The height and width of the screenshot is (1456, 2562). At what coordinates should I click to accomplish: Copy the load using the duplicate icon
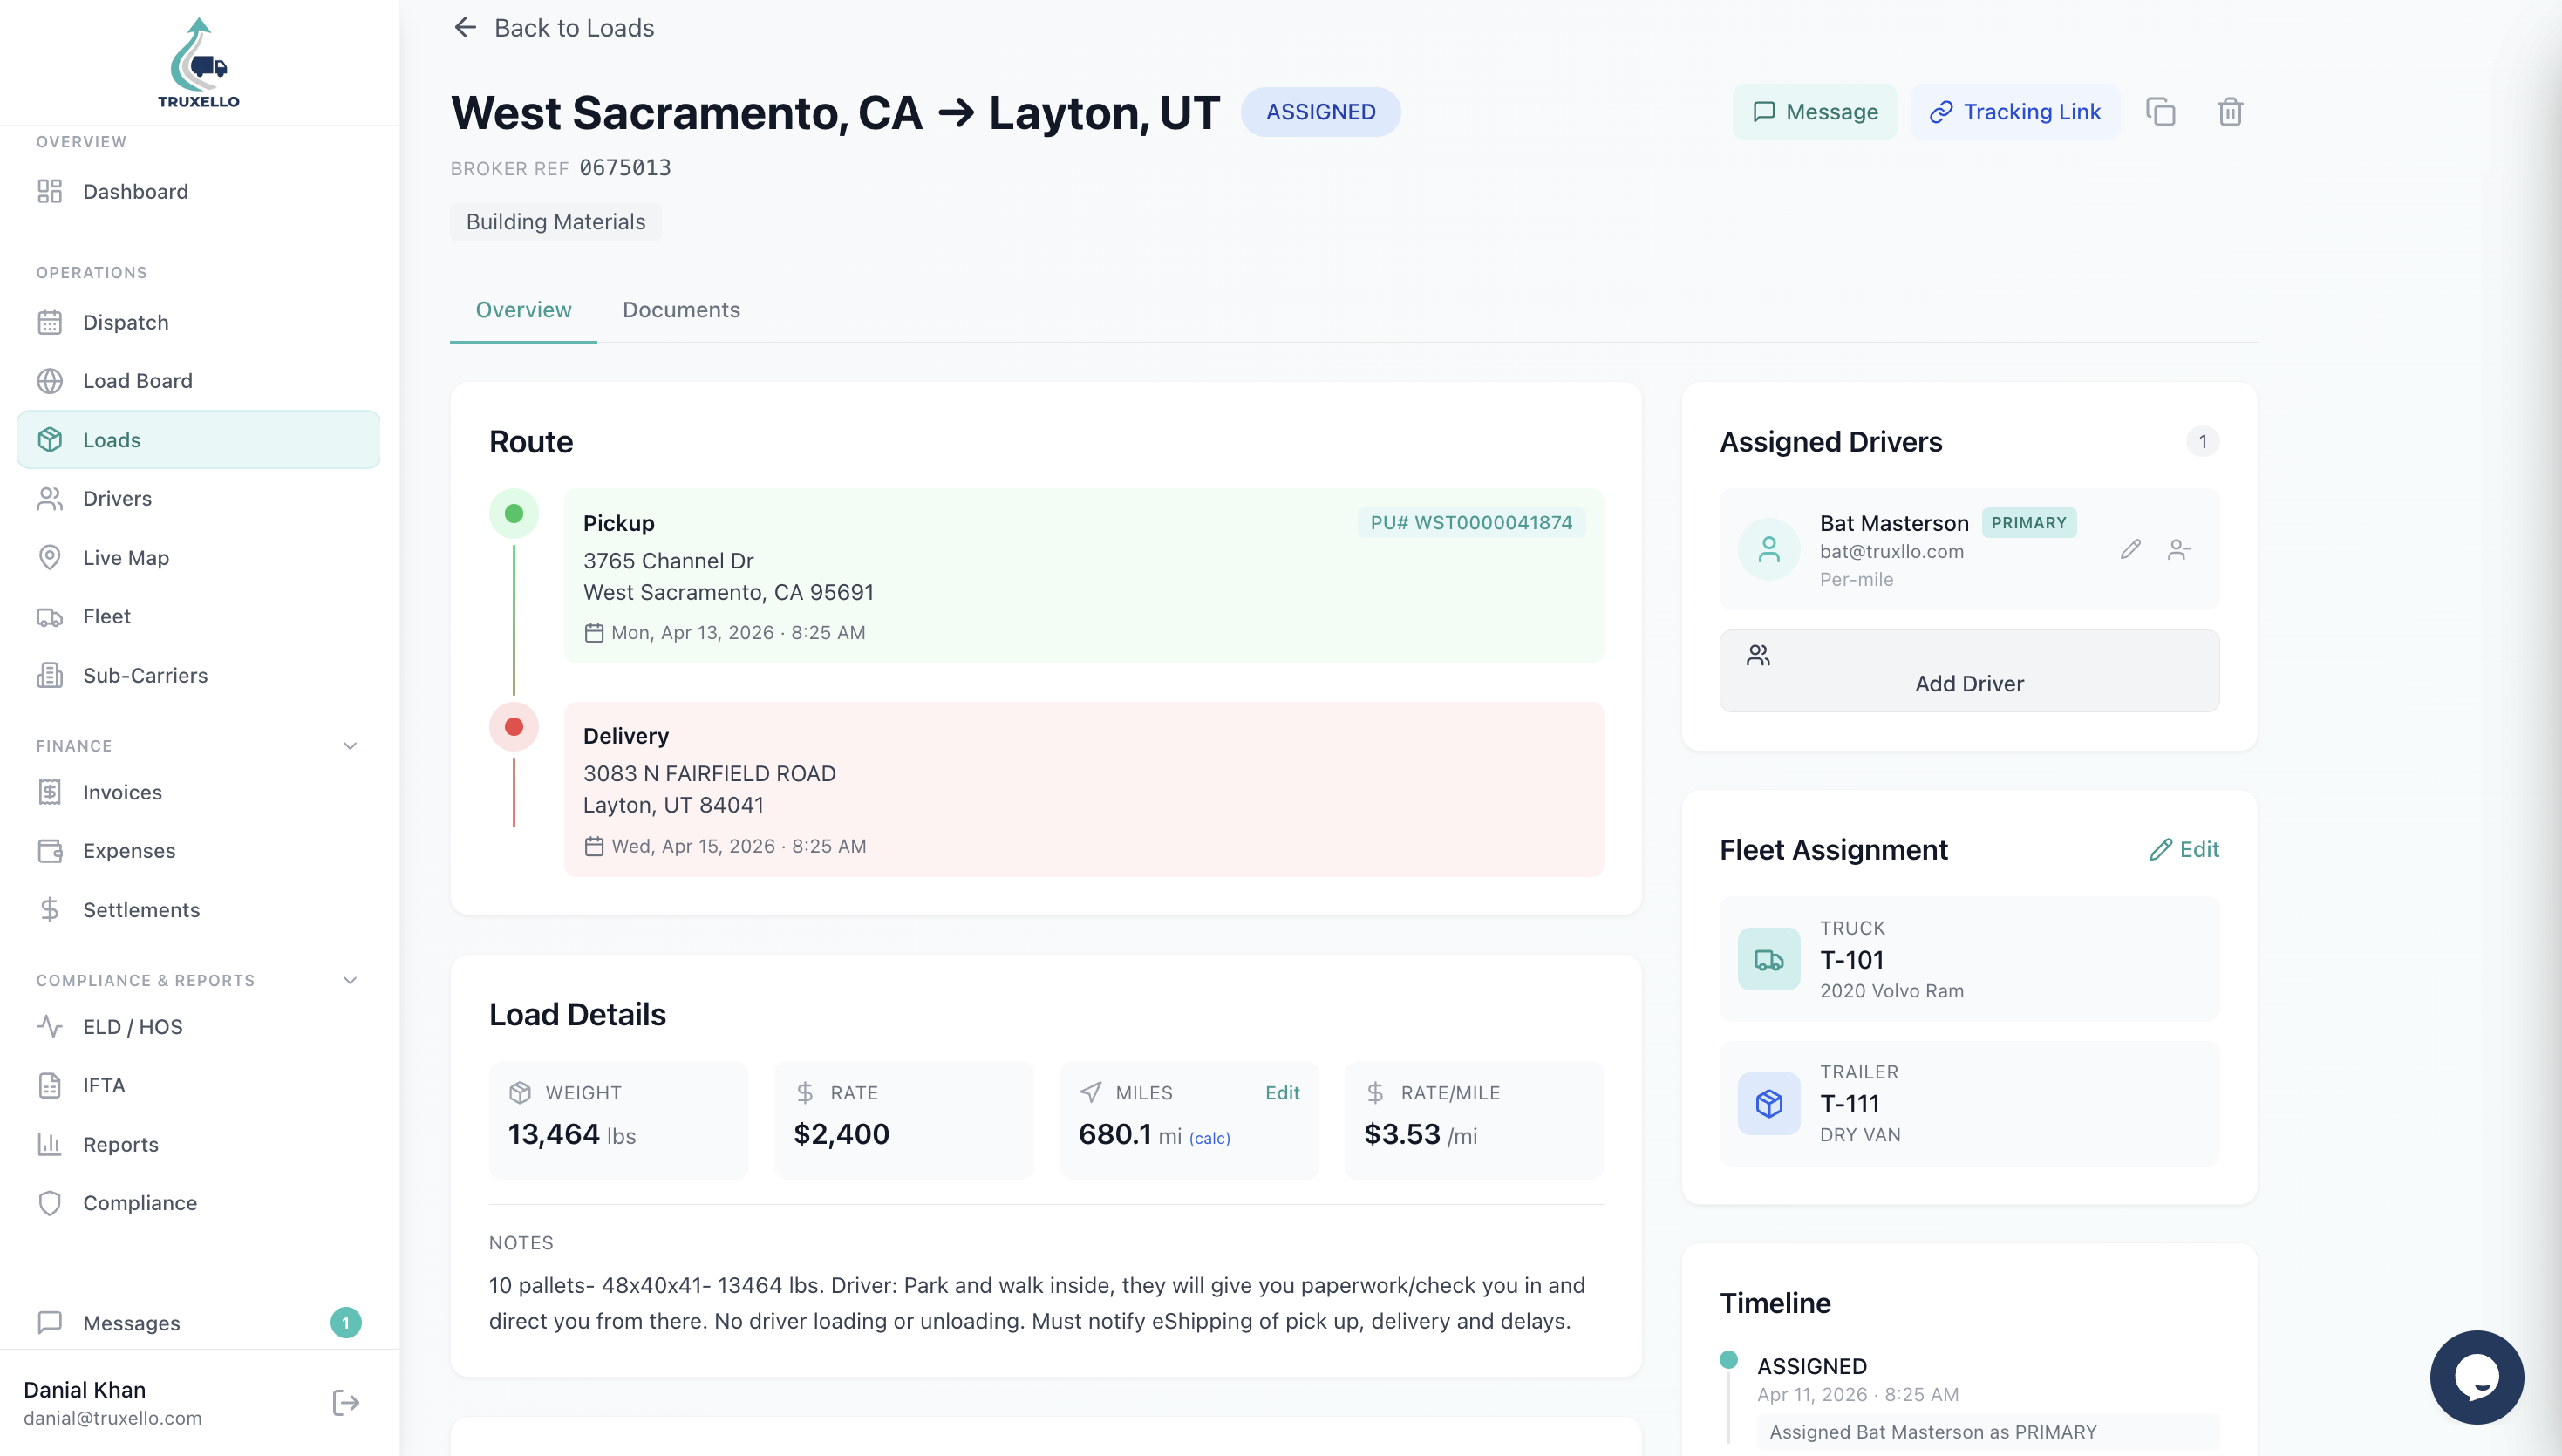pos(2161,111)
